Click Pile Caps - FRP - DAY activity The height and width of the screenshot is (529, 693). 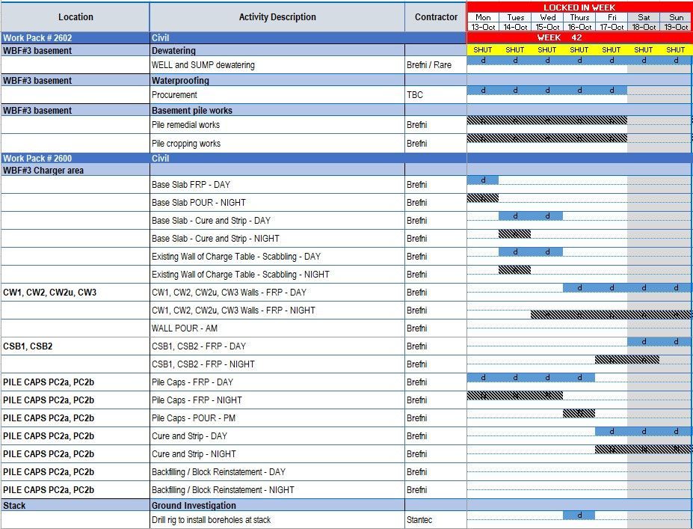coord(277,382)
